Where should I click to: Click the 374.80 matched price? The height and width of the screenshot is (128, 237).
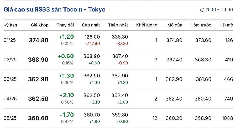38,40
